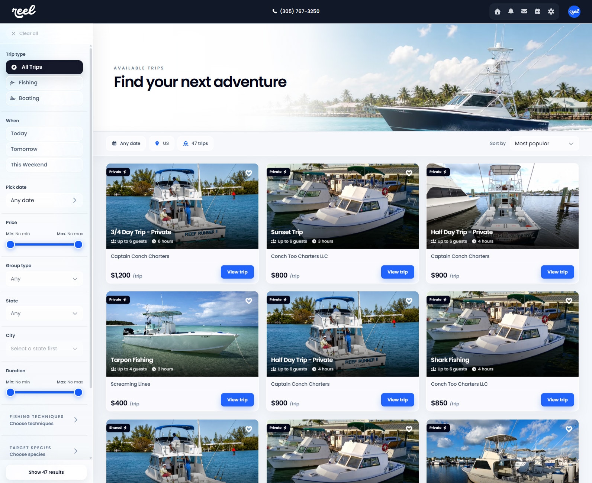Click Private badge on Tarpon Fishing

click(x=118, y=299)
